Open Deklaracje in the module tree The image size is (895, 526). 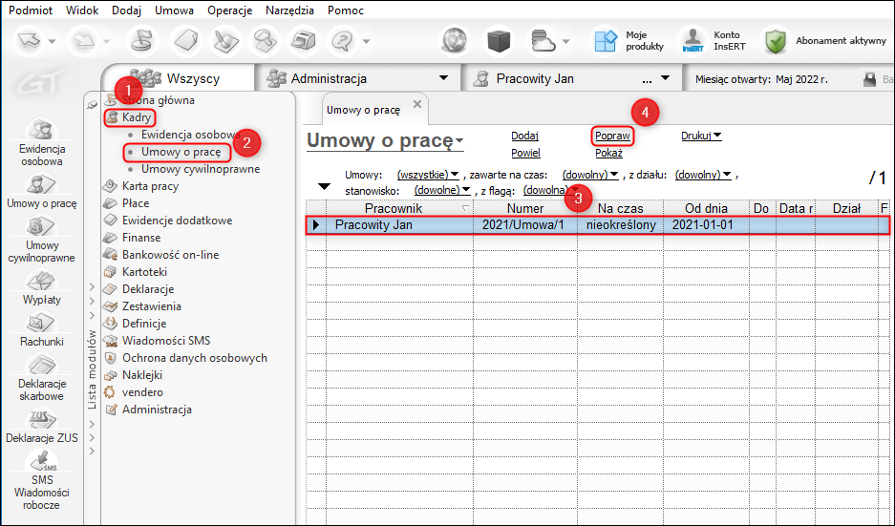coord(148,289)
